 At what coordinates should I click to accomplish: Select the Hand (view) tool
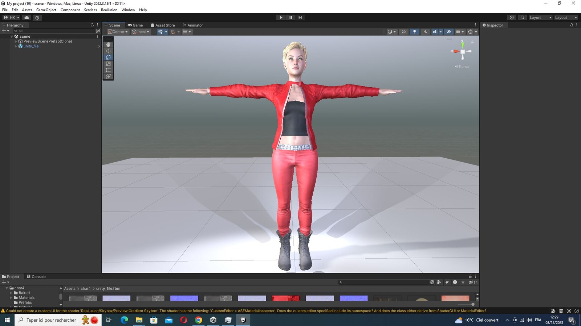[x=108, y=45]
